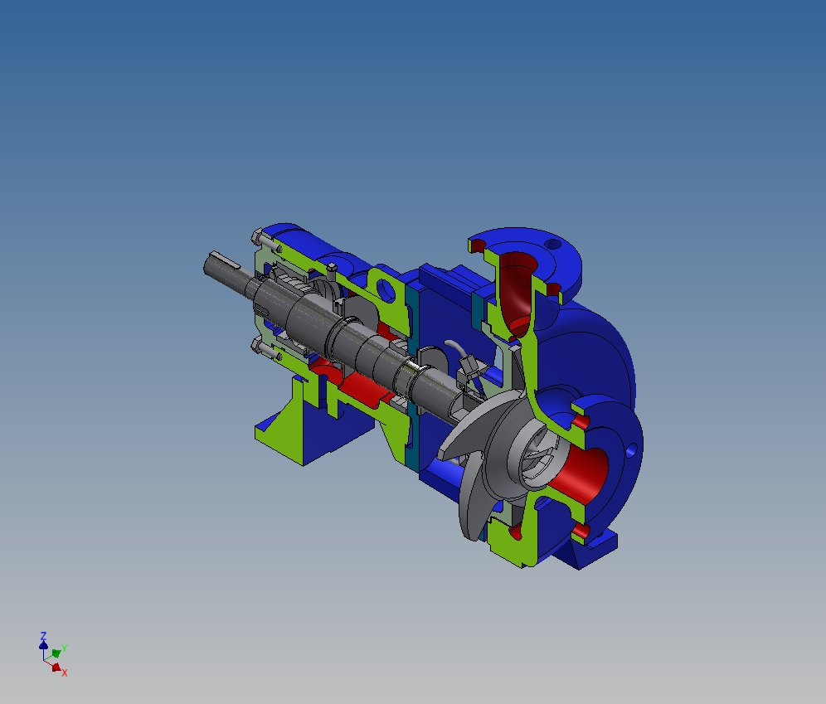Select the Z label on the orientation triad
The height and width of the screenshot is (704, 826).
point(43,634)
